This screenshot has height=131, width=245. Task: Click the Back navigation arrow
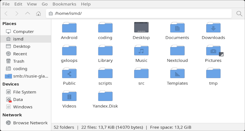[6, 13]
